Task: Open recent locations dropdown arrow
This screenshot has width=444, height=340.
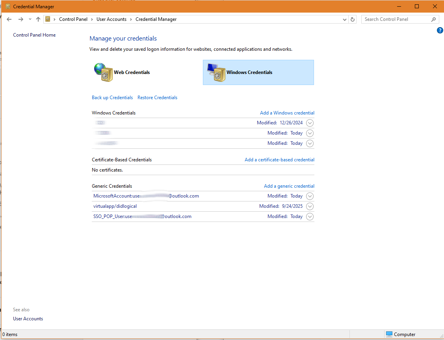Action: [30, 19]
